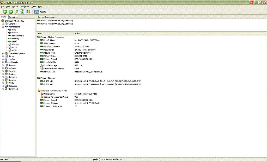Go up one level with Up arrow icon

coord(16,11)
